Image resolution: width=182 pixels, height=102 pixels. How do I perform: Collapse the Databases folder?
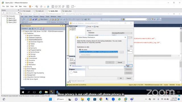point(24,33)
